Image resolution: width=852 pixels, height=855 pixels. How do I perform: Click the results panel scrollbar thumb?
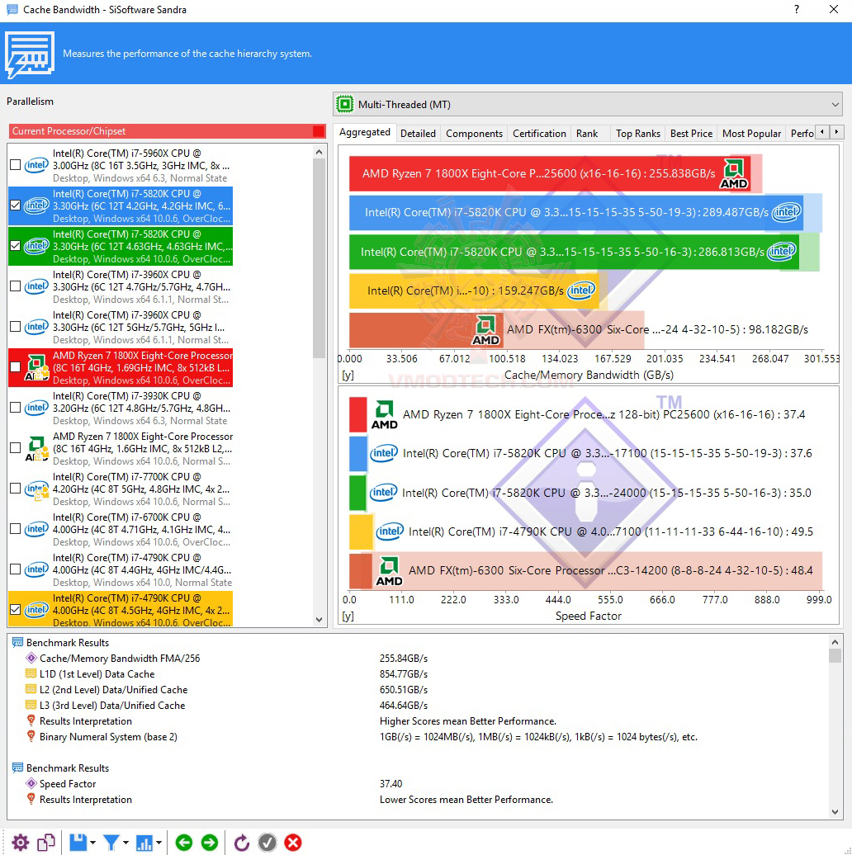coord(835,655)
